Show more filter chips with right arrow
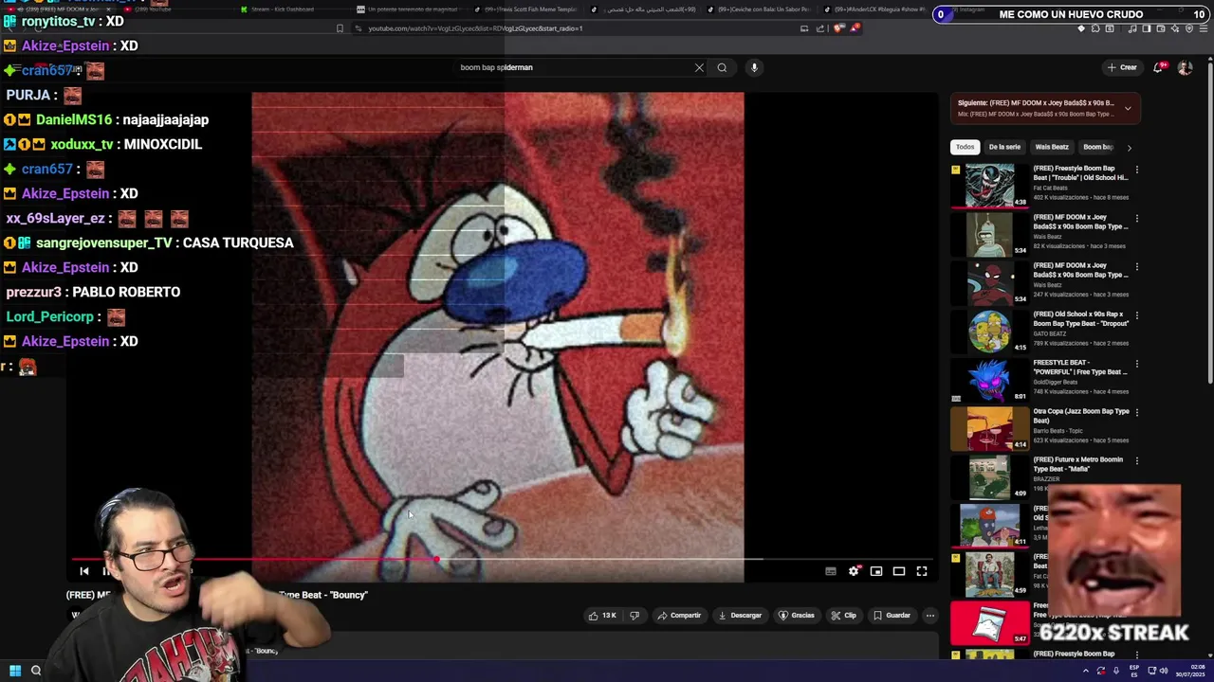The height and width of the screenshot is (682, 1214). [x=1129, y=147]
